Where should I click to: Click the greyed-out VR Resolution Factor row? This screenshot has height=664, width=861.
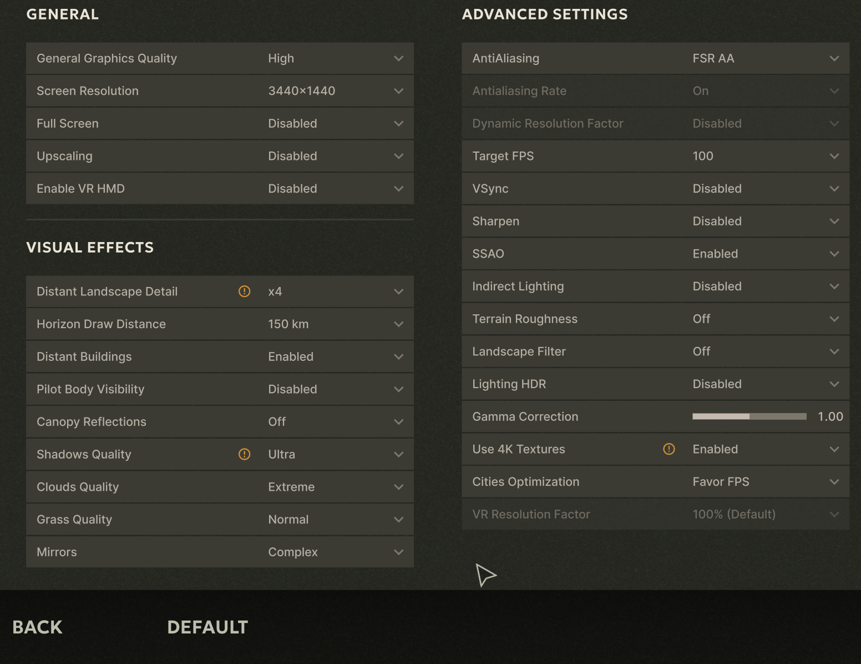(655, 514)
